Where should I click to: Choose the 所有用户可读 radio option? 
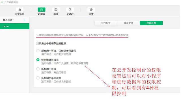(38, 69)
